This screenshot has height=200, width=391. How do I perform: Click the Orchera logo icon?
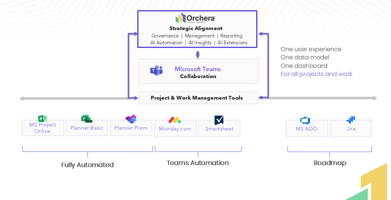coord(180,18)
